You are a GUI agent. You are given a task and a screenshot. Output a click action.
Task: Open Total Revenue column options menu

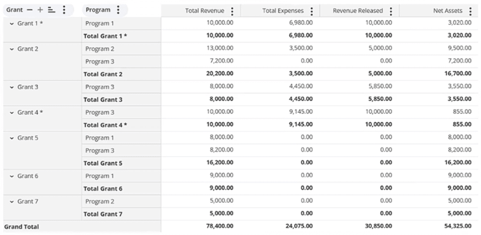[232, 12]
